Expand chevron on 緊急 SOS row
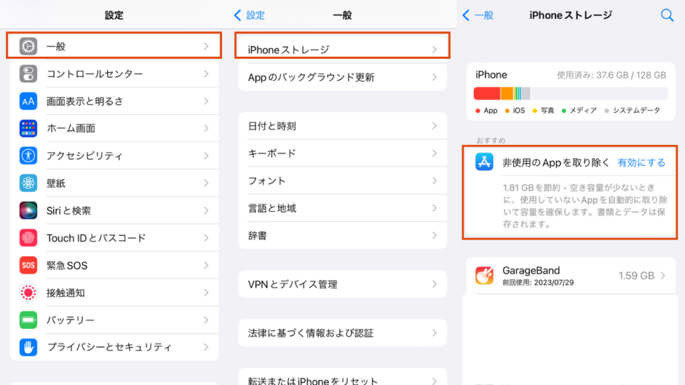 point(207,265)
